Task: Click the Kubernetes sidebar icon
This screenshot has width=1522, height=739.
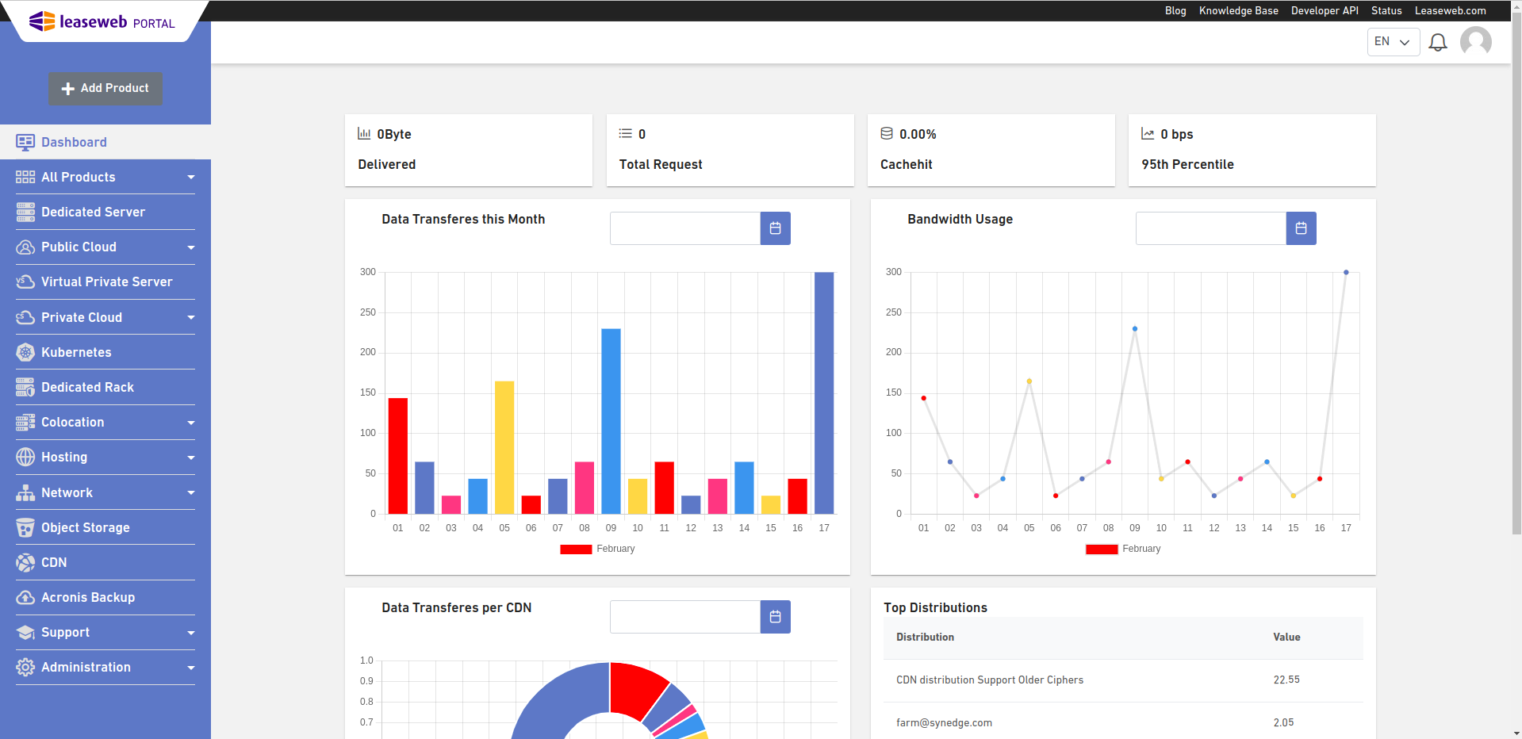Action: click(x=25, y=352)
